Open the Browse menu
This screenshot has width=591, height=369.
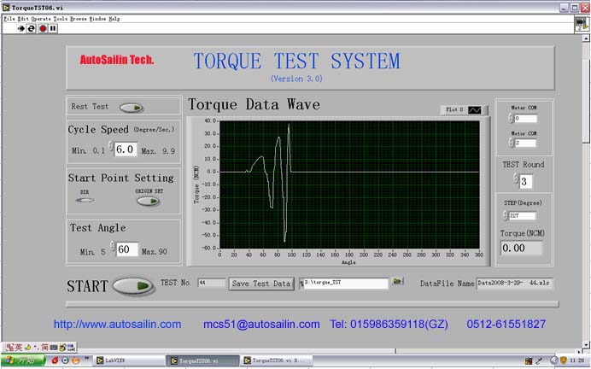click(79, 19)
